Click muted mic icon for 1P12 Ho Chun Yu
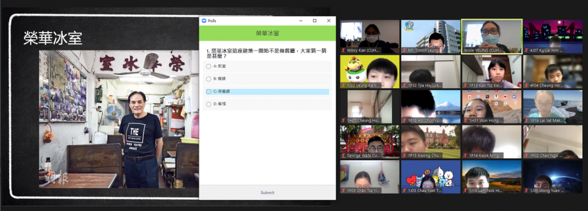 pos(405,120)
